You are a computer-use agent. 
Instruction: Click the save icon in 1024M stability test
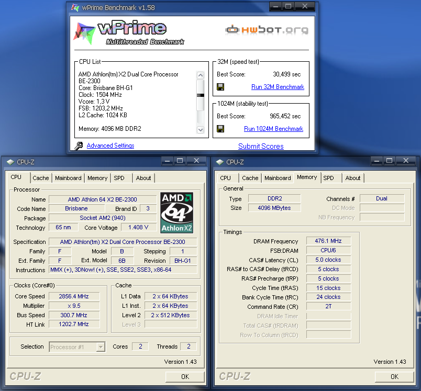[x=220, y=129]
